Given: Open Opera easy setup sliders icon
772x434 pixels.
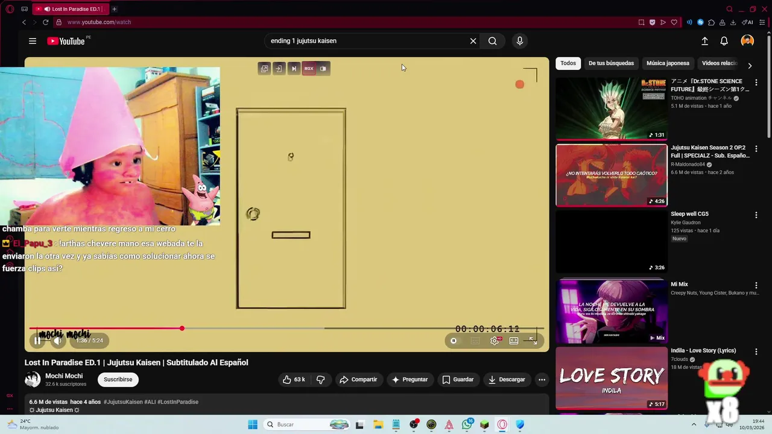Looking at the screenshot, I should click(x=763, y=22).
